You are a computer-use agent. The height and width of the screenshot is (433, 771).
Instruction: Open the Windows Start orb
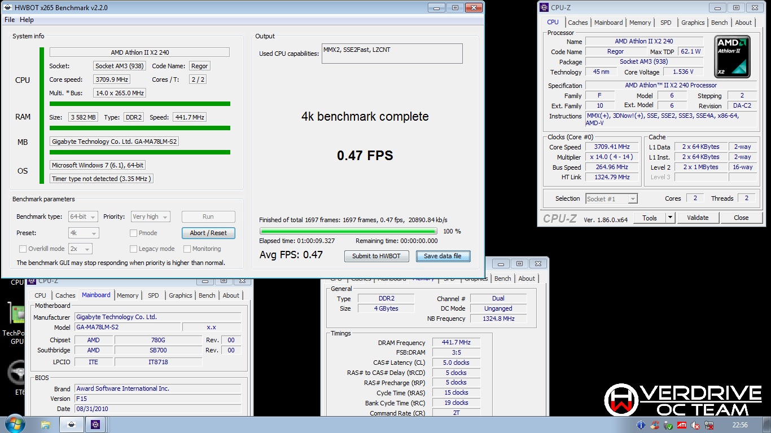[15, 425]
